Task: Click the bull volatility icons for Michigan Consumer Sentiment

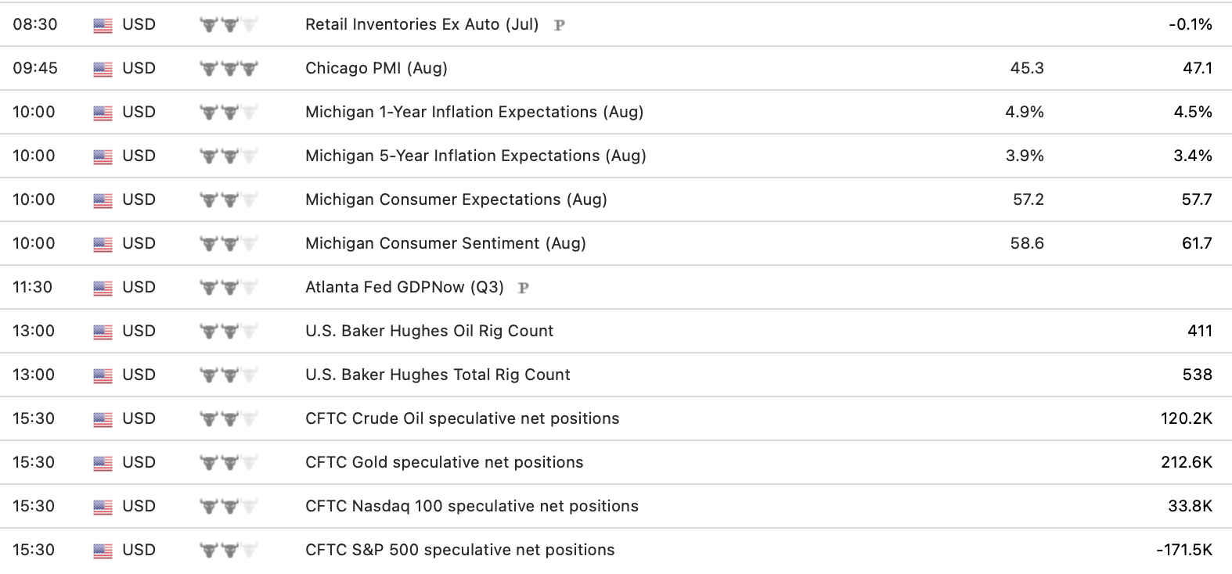Action: 229,244
